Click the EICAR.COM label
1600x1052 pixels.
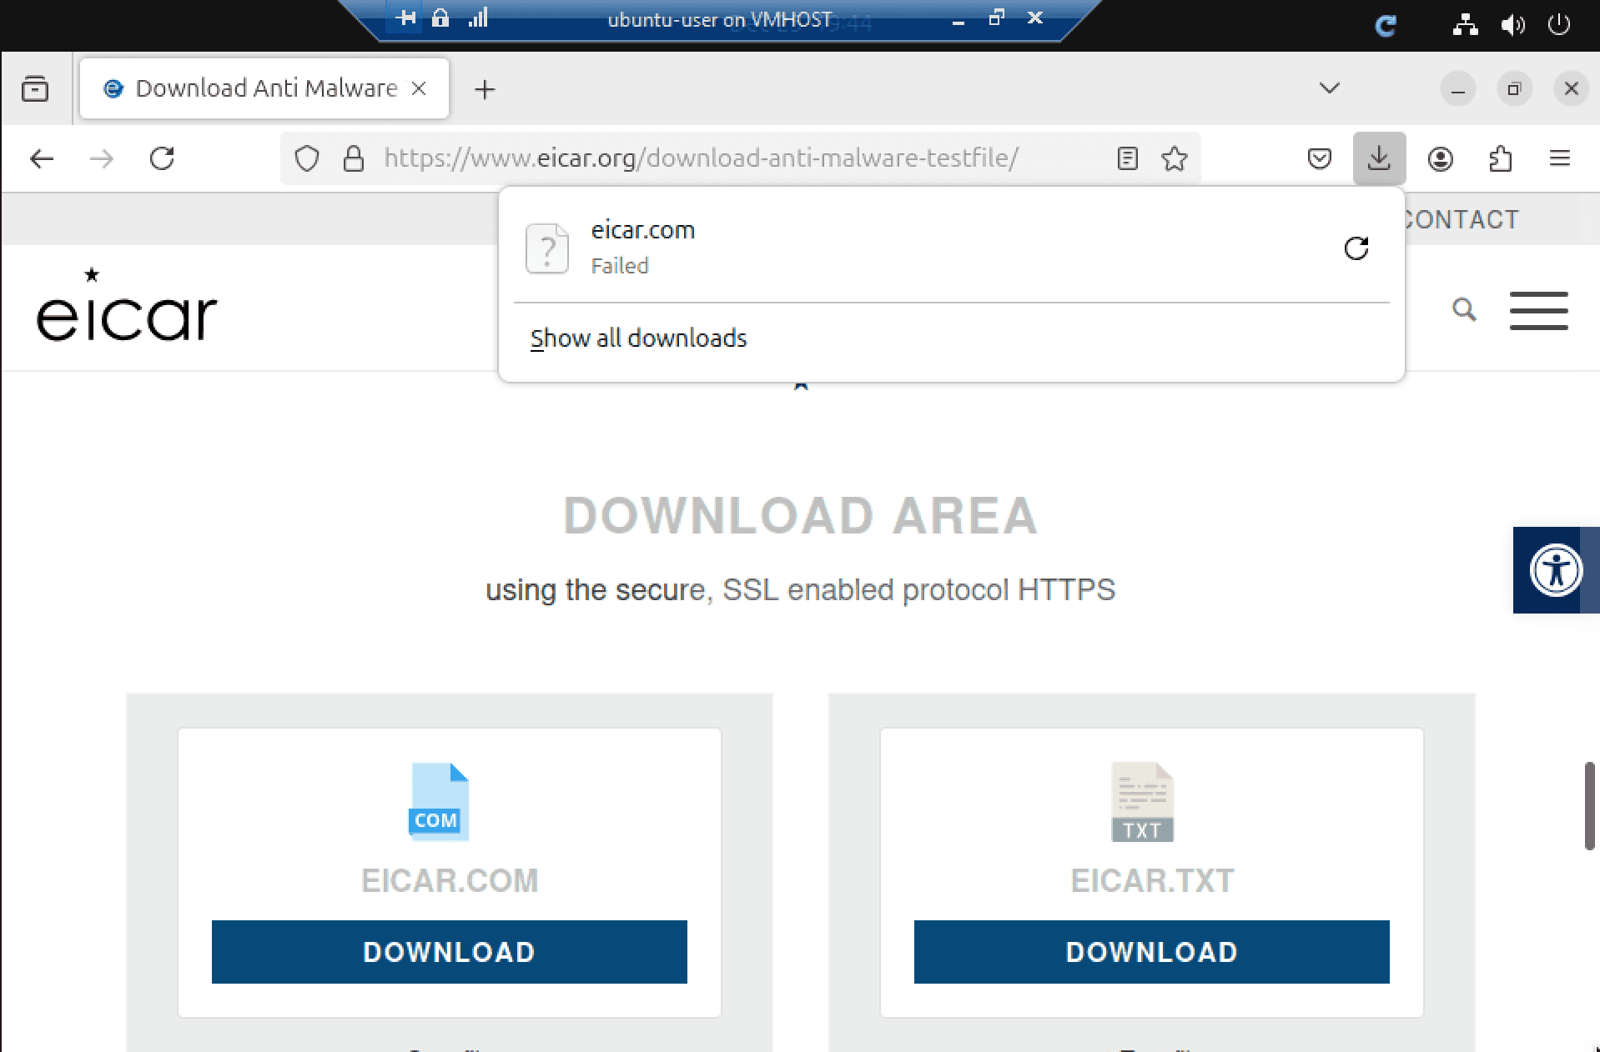pyautogui.click(x=450, y=880)
